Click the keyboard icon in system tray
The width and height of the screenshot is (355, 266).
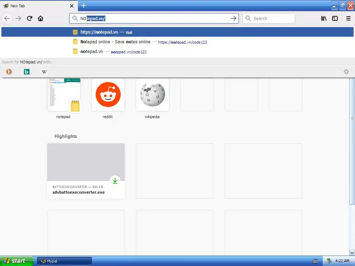pyautogui.click(x=315, y=261)
